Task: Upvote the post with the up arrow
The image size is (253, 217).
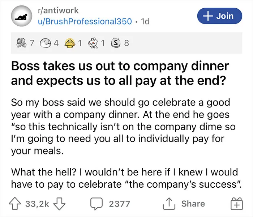Action: pos(15,204)
